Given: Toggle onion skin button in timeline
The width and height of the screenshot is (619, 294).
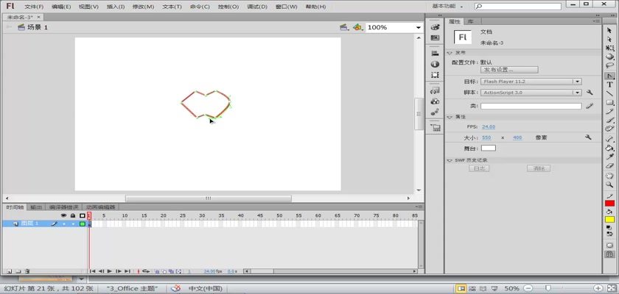Looking at the screenshot, I should pyautogui.click(x=158, y=271).
